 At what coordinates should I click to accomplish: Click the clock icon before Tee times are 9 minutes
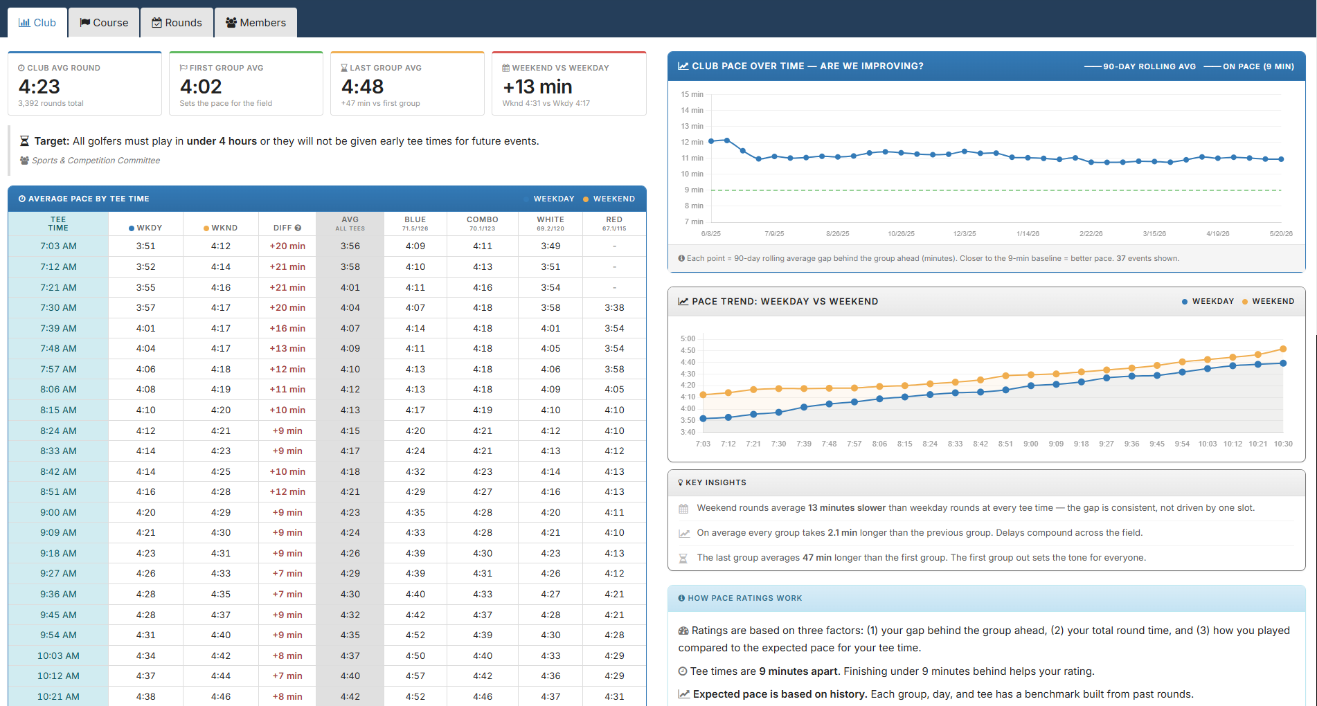tap(683, 671)
